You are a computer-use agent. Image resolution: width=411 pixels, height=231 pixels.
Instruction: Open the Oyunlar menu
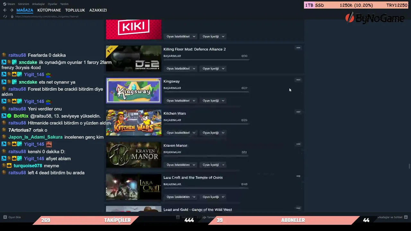[52, 4]
